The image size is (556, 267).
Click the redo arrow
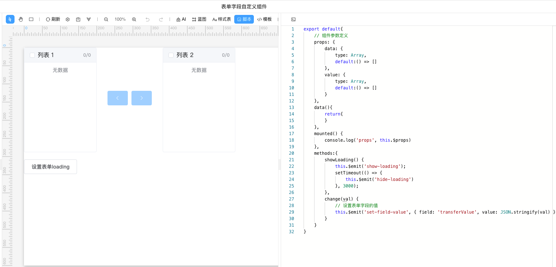[x=161, y=19]
